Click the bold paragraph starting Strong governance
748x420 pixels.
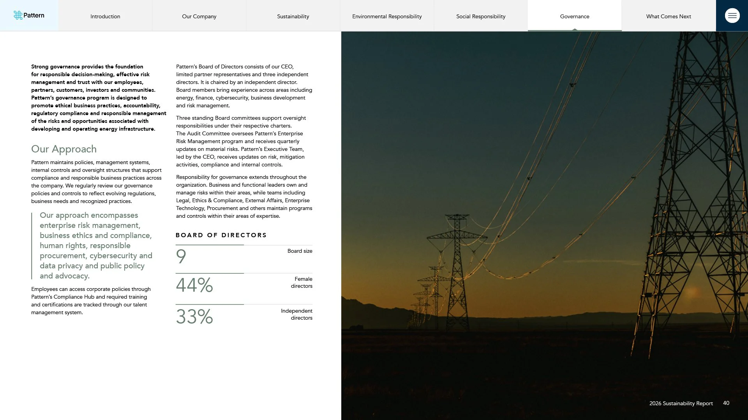99,98
